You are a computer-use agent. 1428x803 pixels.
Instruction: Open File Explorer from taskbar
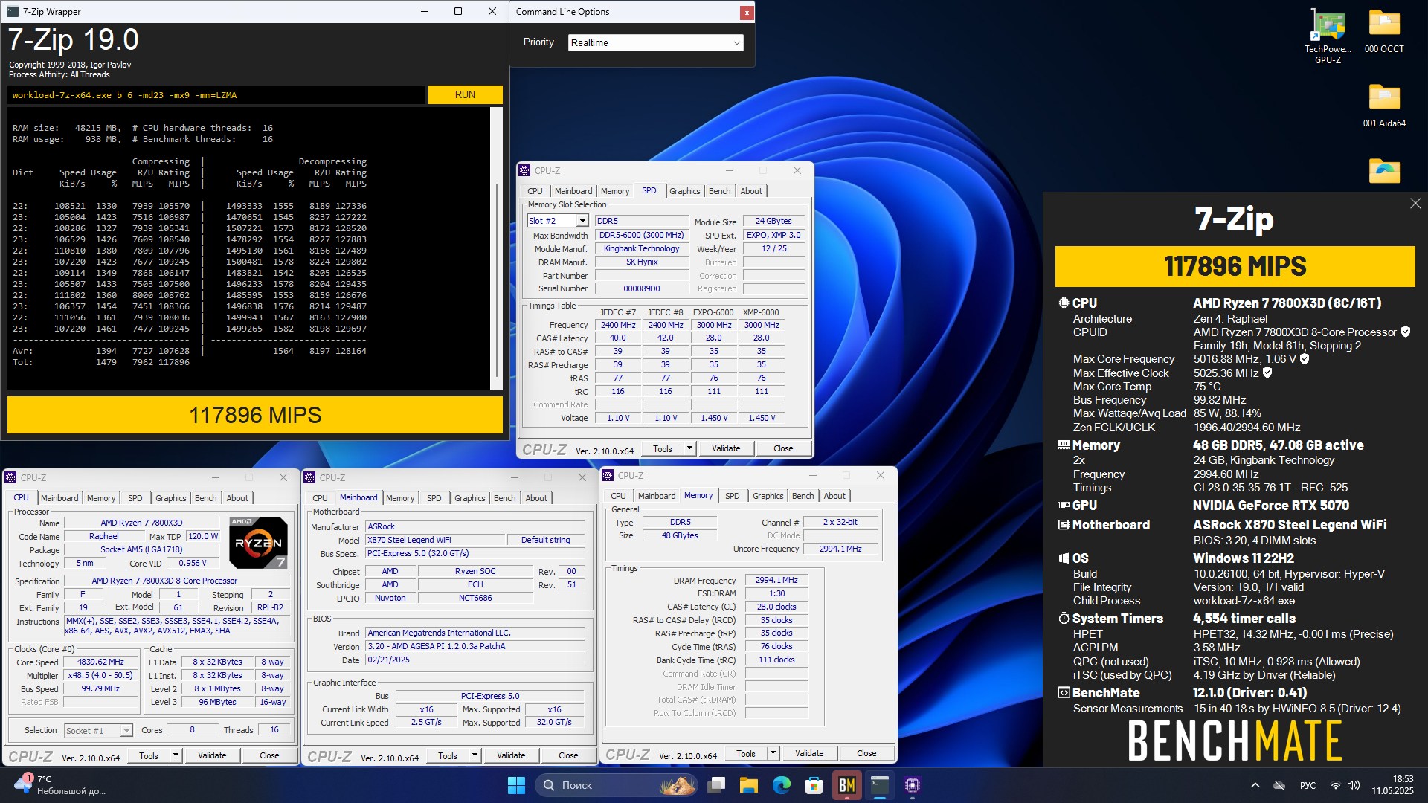[749, 785]
